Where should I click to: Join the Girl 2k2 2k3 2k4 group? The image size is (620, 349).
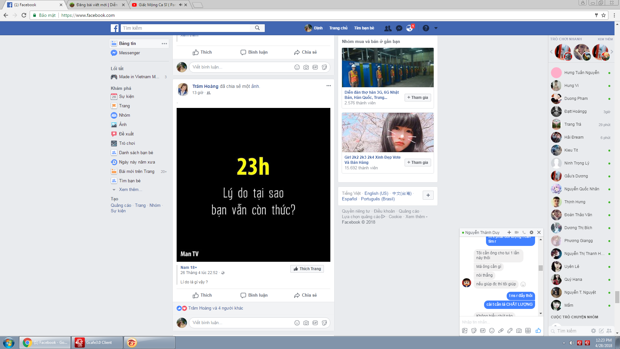coord(418,163)
